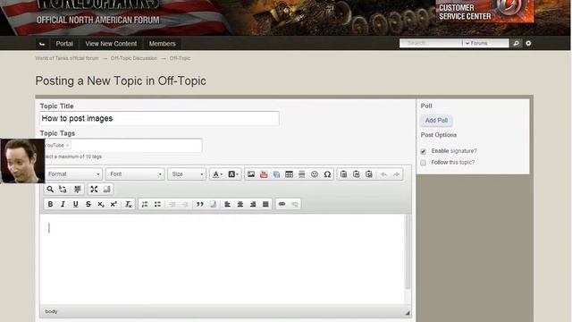This screenshot has height=322, width=572.
Task: Center align the text
Action: click(x=240, y=204)
